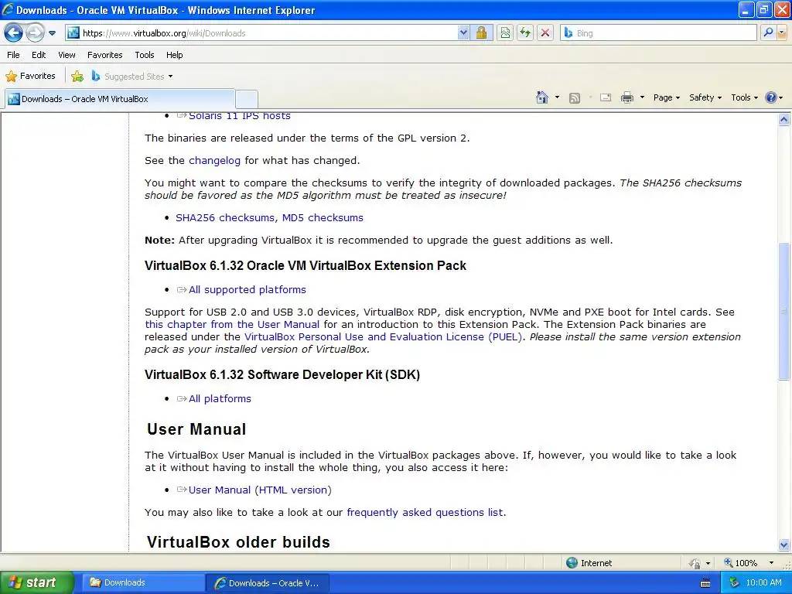Click the on-screen keyboard tray icon
792x594 pixels.
coord(705,583)
